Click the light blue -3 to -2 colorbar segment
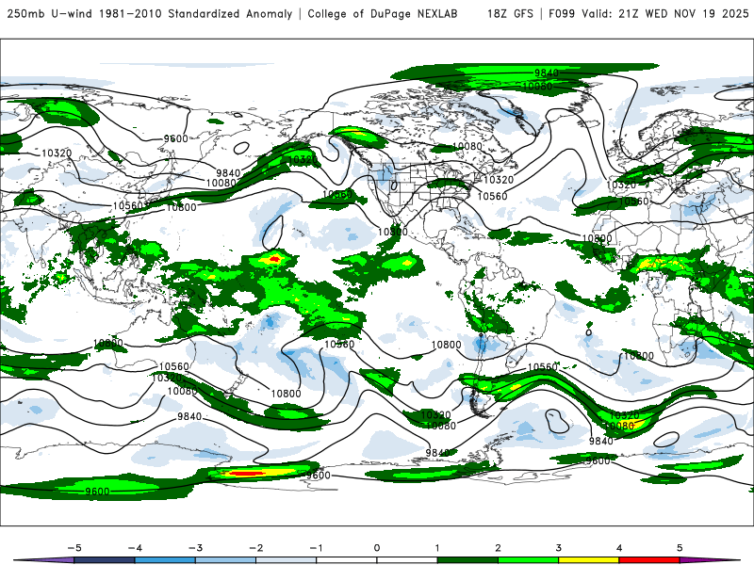Viewport: 754px width, 565px height. click(x=225, y=560)
